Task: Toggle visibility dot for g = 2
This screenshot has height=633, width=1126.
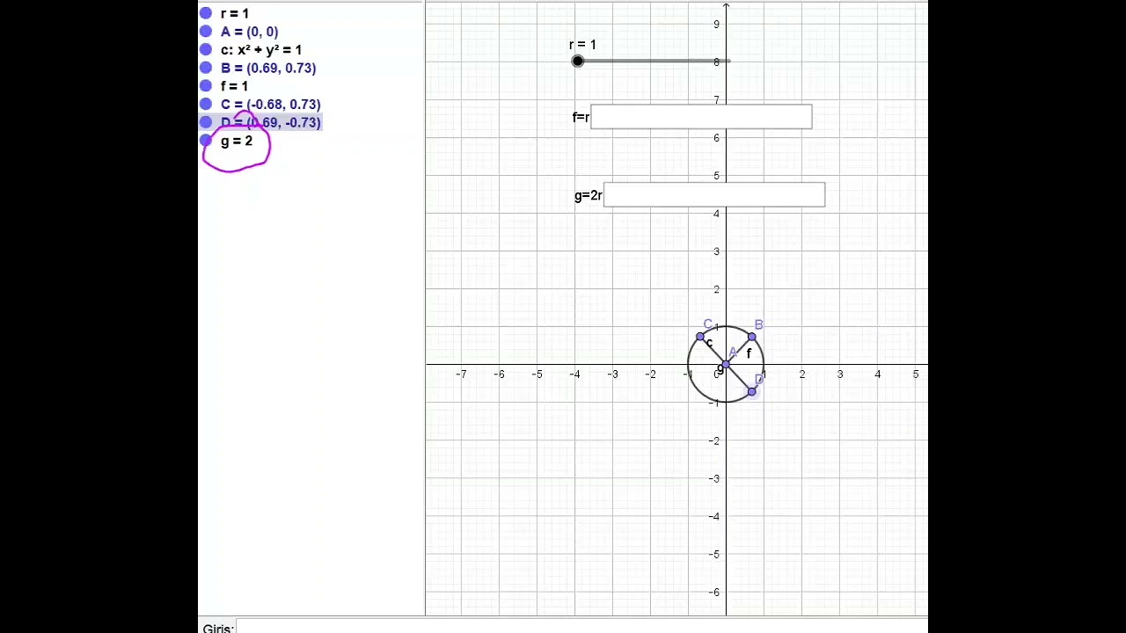Action: coord(206,141)
